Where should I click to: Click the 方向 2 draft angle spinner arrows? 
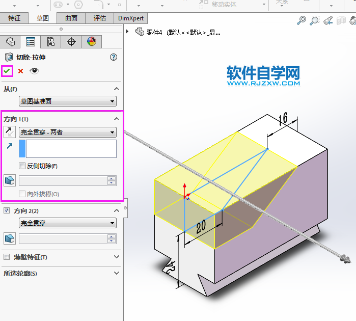(112, 239)
